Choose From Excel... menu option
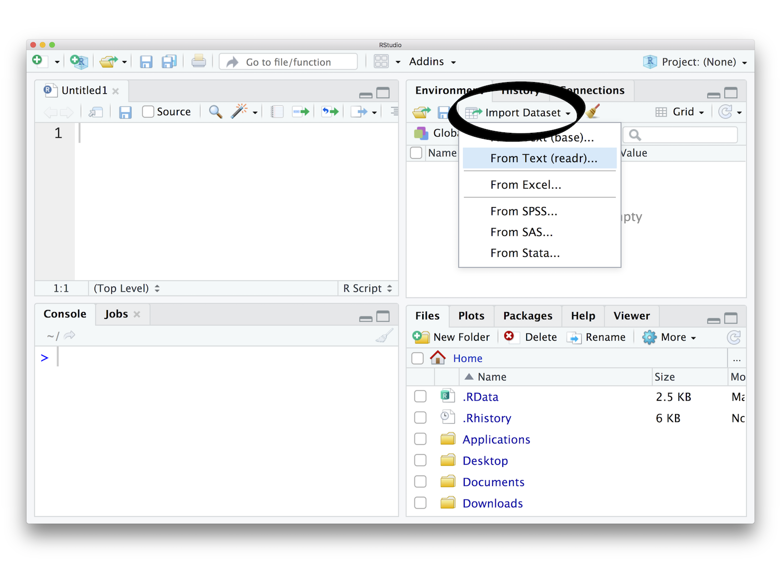Image resolution: width=781 pixels, height=586 pixels. 526,185
